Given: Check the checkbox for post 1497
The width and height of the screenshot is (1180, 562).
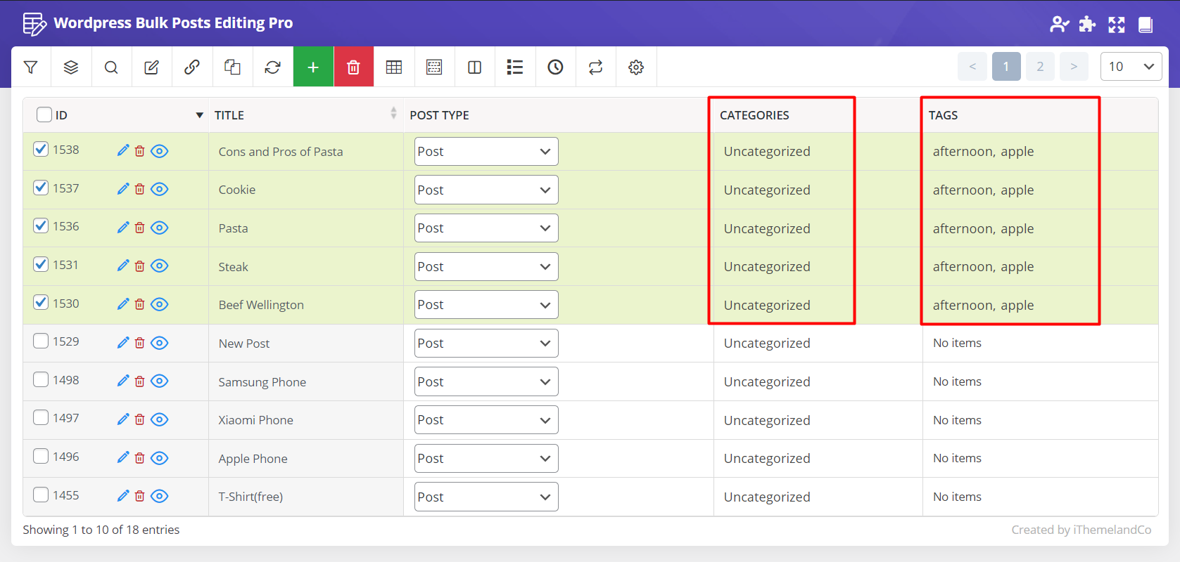Looking at the screenshot, I should point(41,418).
